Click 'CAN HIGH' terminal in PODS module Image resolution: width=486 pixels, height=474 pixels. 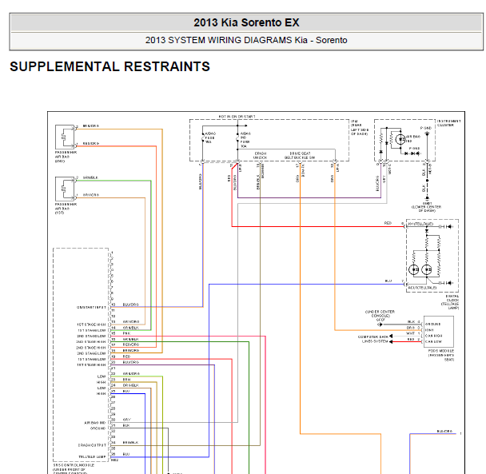(x=433, y=336)
